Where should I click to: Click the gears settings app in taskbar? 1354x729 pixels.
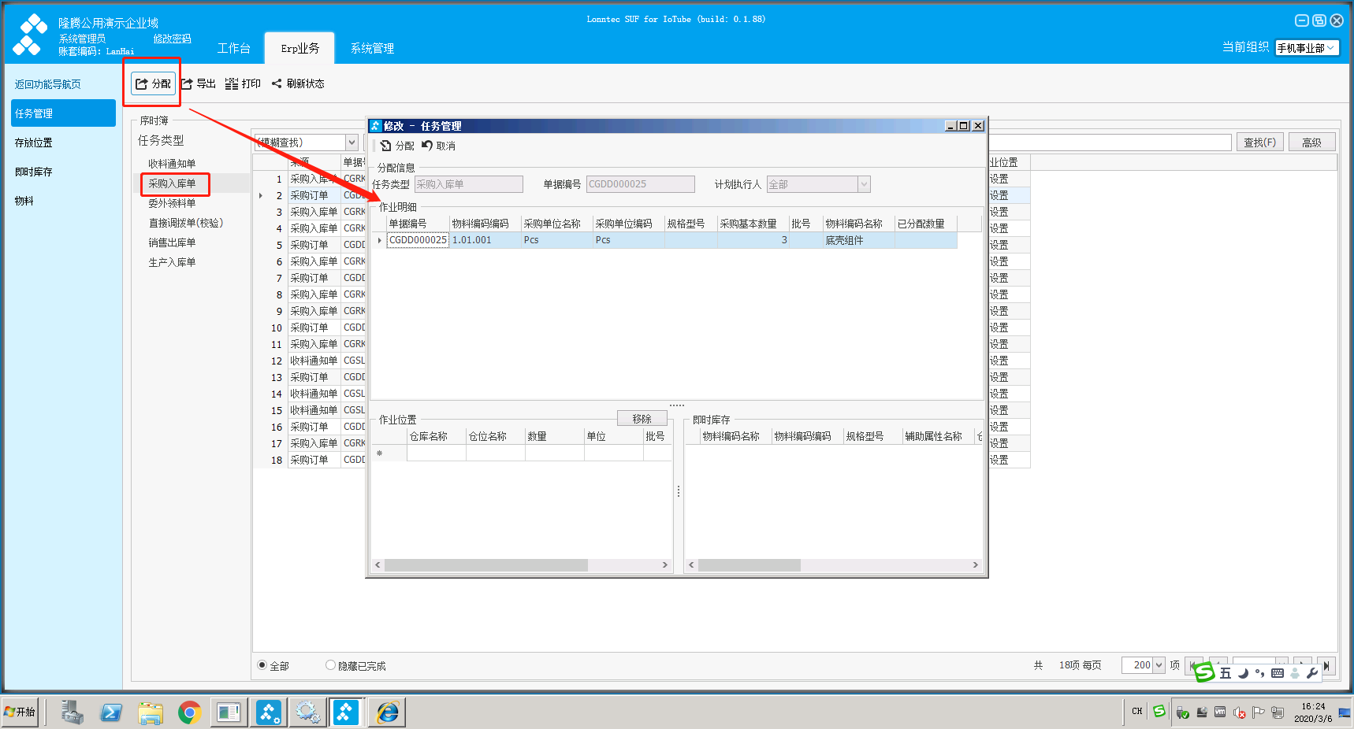coord(307,712)
